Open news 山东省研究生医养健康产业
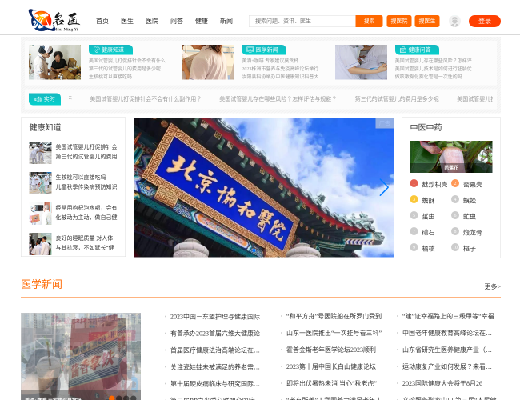Screen dimensions: 520x400 [447, 350]
